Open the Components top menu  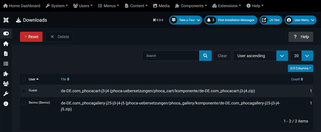coord(191,6)
